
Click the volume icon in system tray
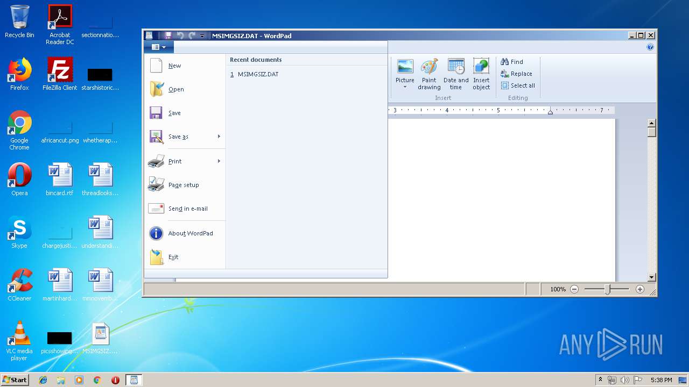[625, 380]
